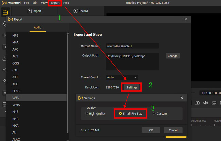Click the Size: 1.62 MB text

point(90,130)
